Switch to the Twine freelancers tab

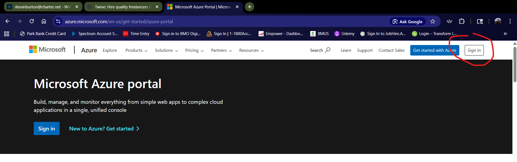pyautogui.click(x=123, y=7)
